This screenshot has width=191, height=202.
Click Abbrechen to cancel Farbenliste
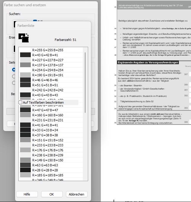77,194
